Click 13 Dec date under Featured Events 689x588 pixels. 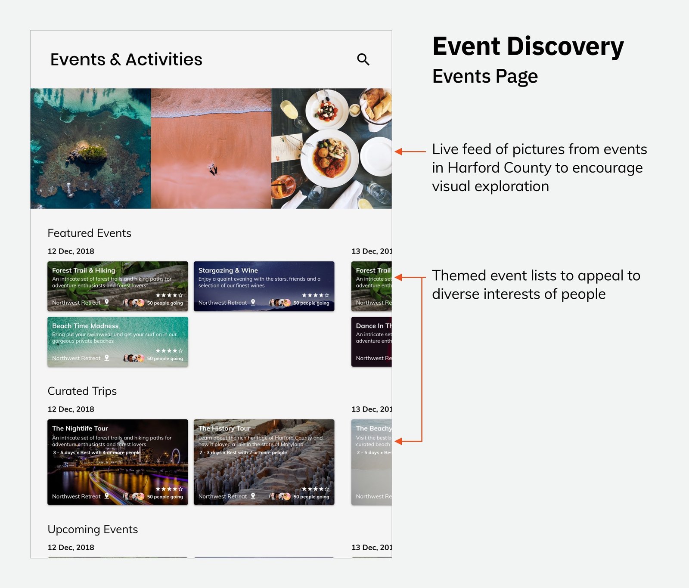[x=372, y=251]
